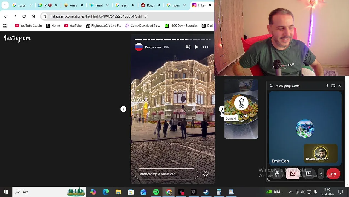The image size is (349, 197).
Task: Open more options in the Meet window
Action: 321,174
